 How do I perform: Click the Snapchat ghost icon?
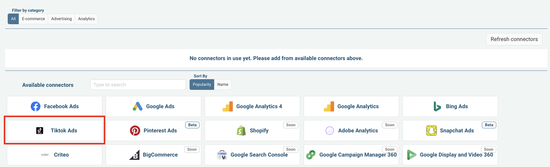coord(431,130)
